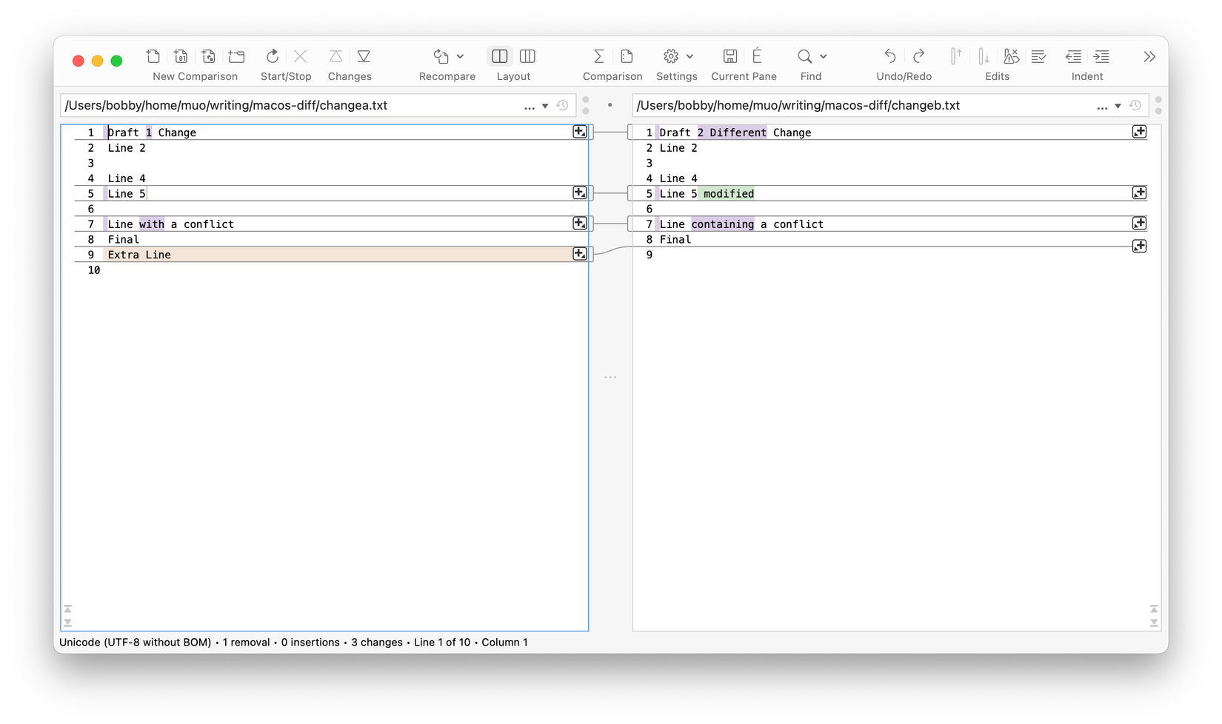Click the Undo arrow icon

click(x=889, y=57)
